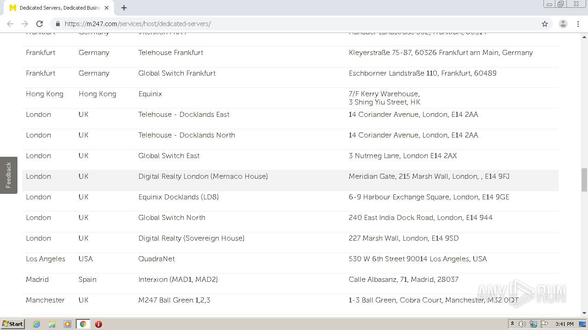588x330 pixels.
Task: Click address 6-9 Harbour Exchange Square
Action: [429, 197]
